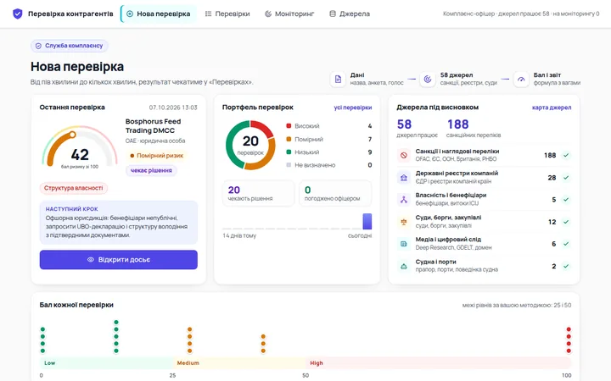
Task: Click the document icon beside Дані
Action: point(338,79)
